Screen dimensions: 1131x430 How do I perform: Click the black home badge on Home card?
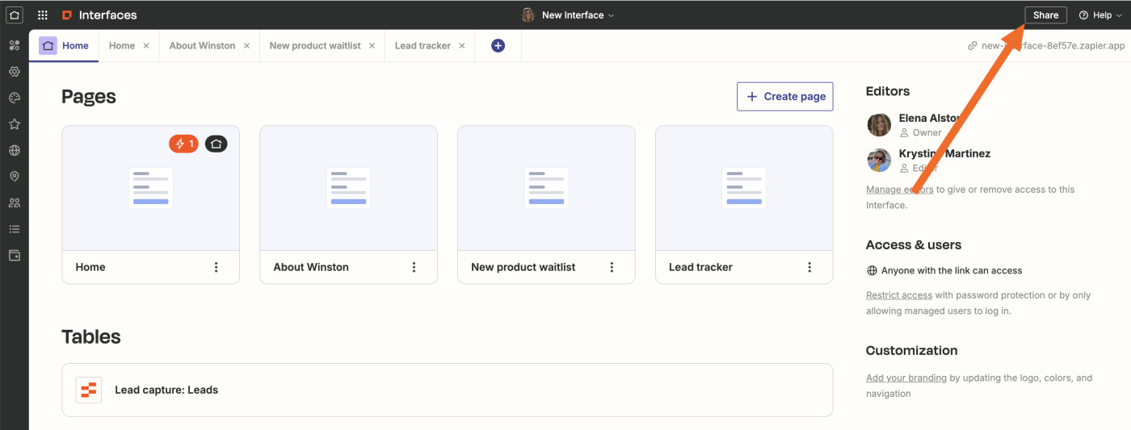[x=216, y=144]
